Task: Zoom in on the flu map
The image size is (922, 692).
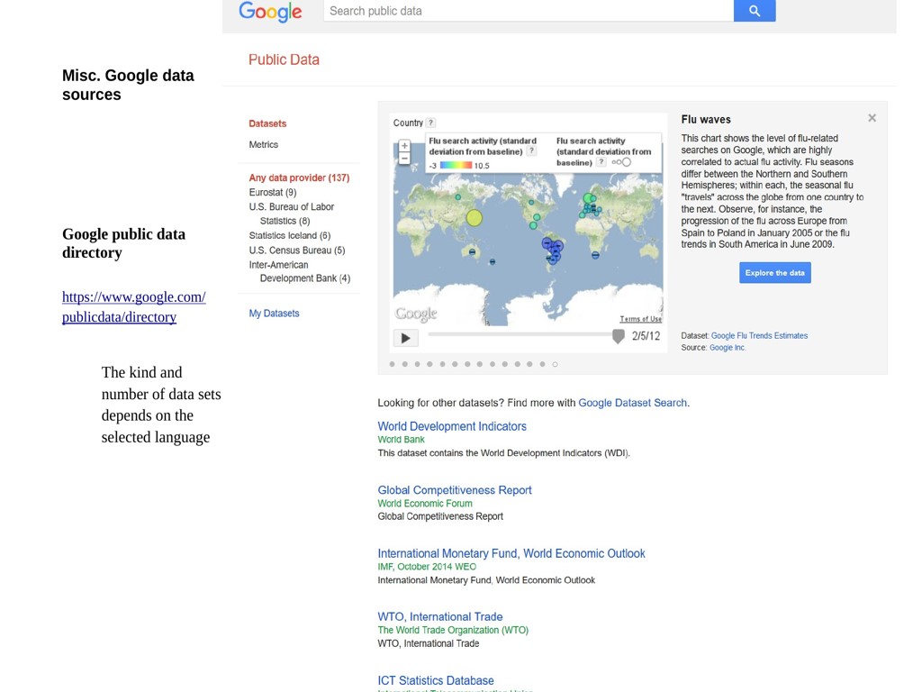Action: coord(404,145)
